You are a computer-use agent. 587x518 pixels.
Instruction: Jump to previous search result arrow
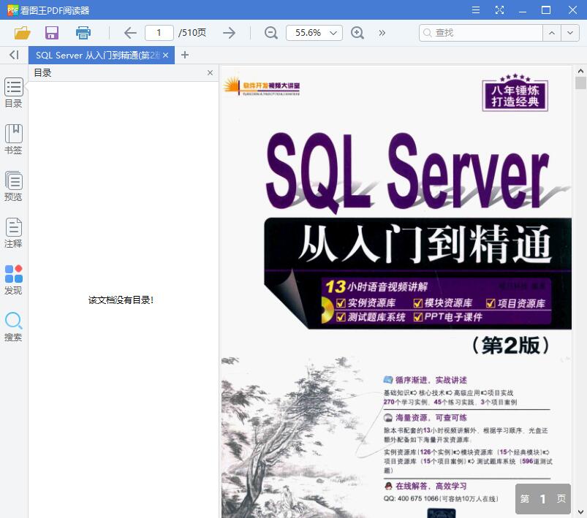pyautogui.click(x=552, y=33)
